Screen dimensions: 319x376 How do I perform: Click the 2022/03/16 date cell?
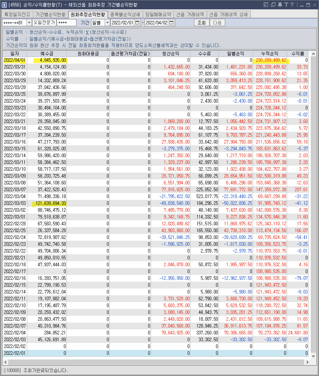(15, 142)
